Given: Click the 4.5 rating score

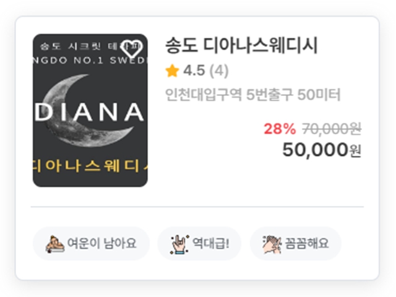Looking at the screenshot, I should coord(194,71).
